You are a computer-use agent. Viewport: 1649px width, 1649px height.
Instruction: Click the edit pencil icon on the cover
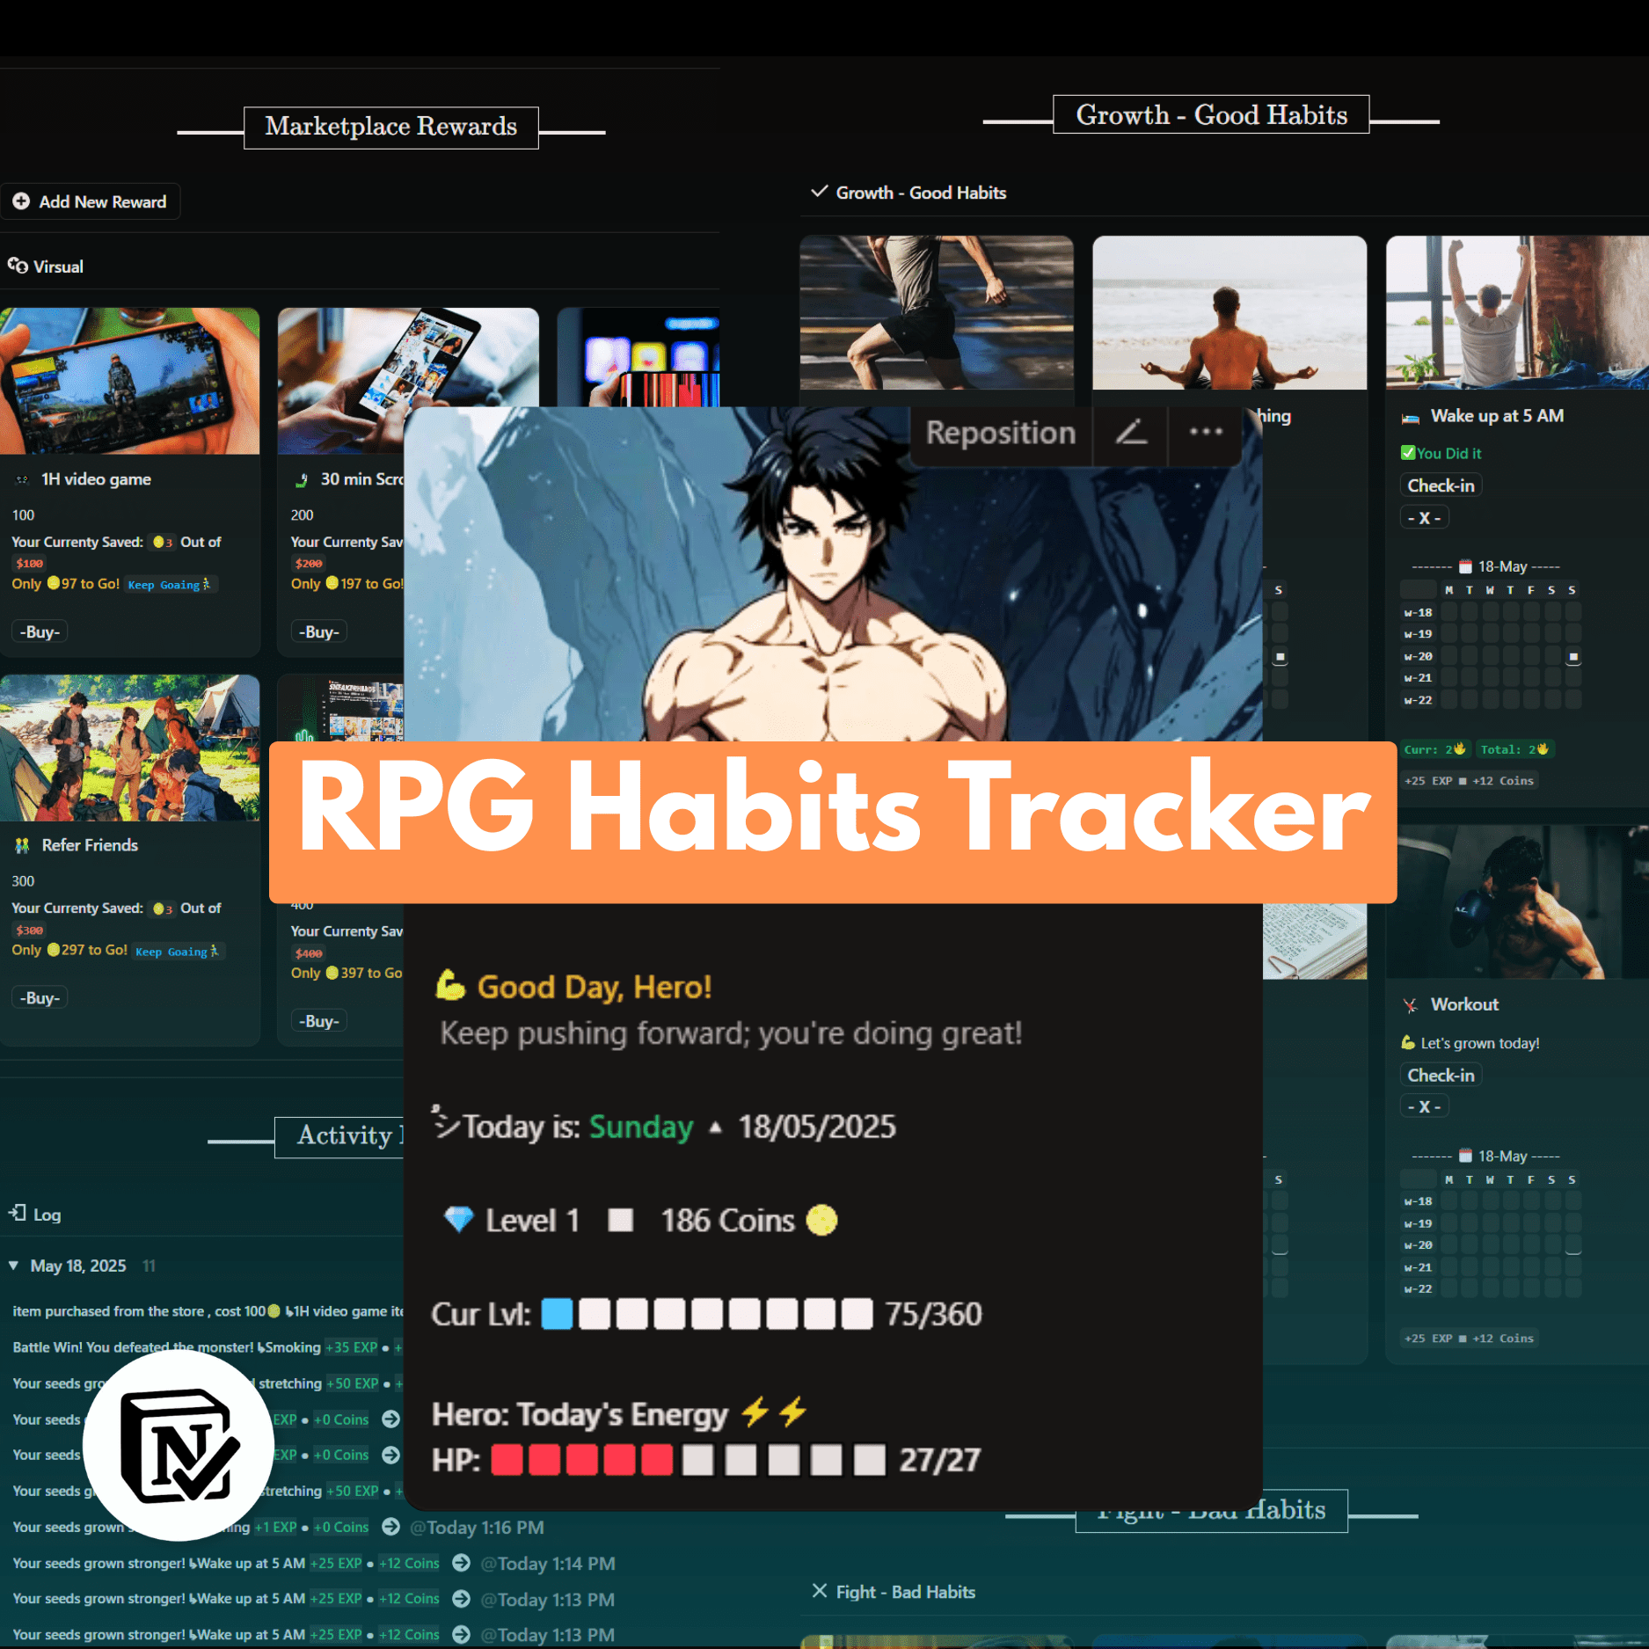tap(1131, 433)
